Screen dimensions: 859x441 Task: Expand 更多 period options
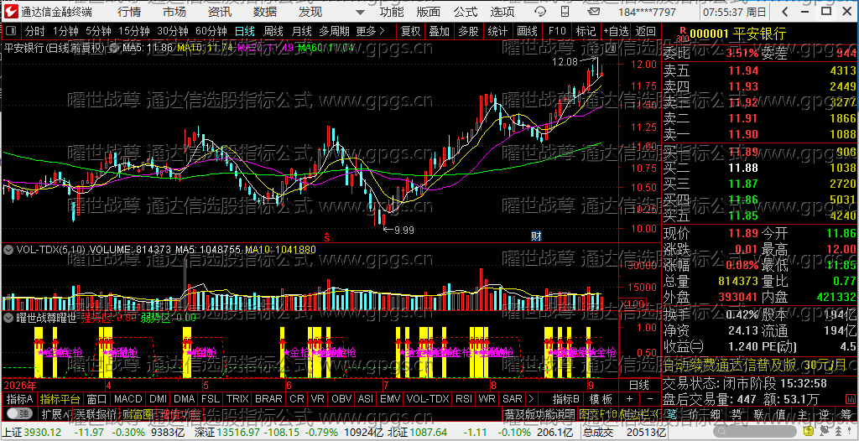point(370,31)
